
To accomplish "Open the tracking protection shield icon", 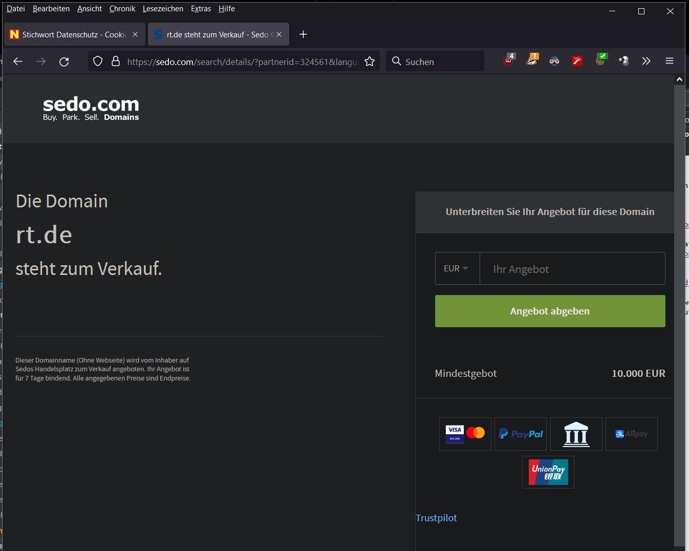I will [x=98, y=61].
